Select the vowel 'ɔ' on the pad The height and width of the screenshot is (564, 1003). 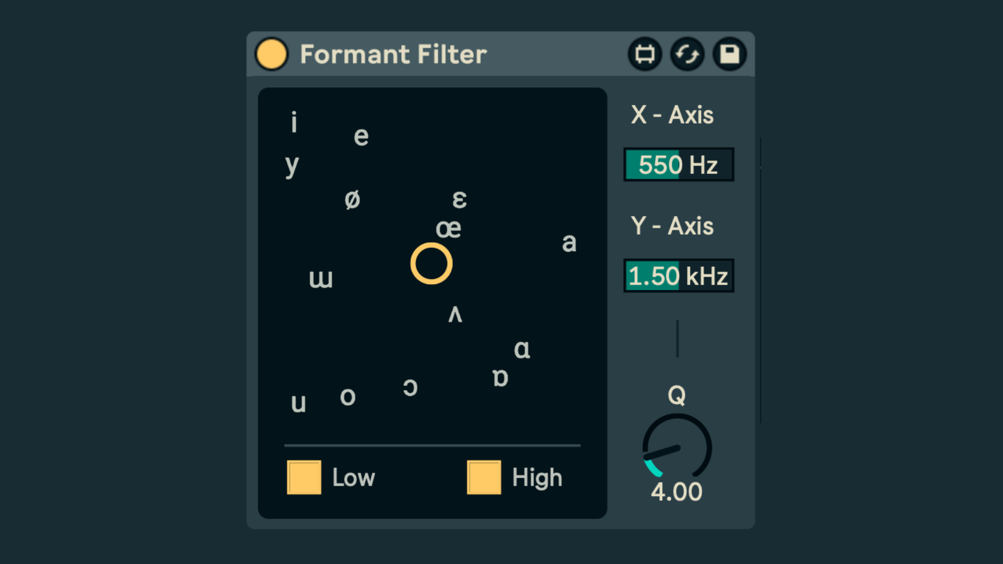[410, 387]
